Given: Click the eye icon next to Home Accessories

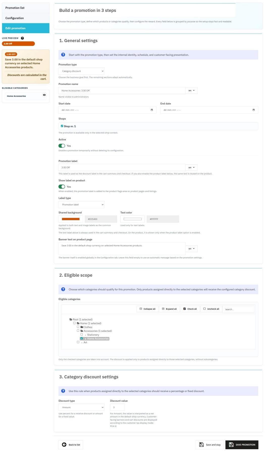Looking at the screenshot, I should point(44,95).
